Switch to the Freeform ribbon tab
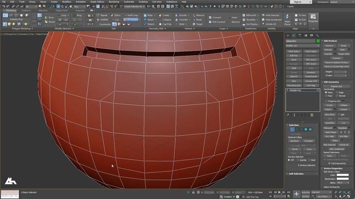 coord(26,11)
